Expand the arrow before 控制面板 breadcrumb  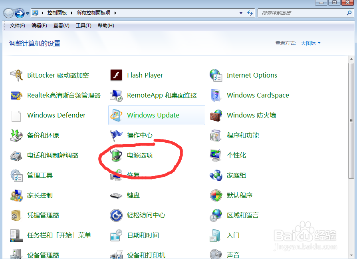click(x=43, y=13)
